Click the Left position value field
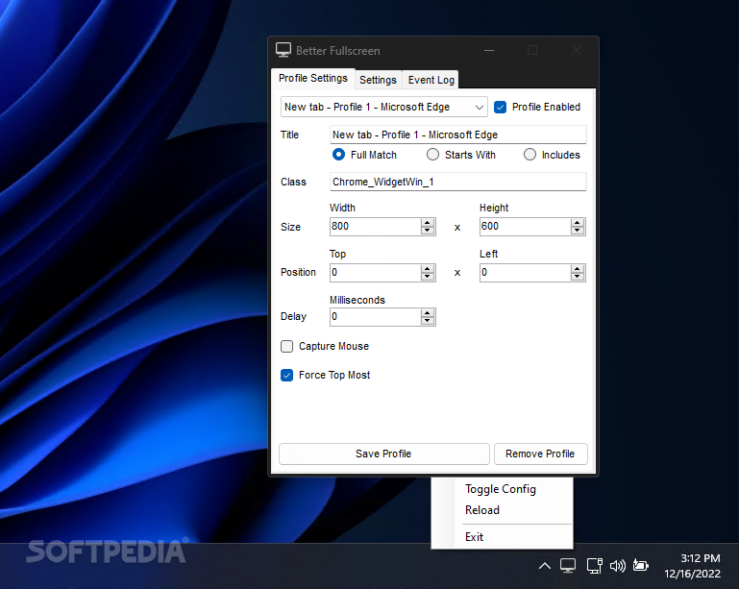 coord(525,273)
